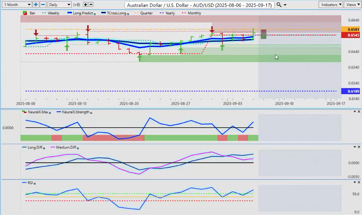
Task: Open the 1 Month time range dropdown
Action: (17, 5)
